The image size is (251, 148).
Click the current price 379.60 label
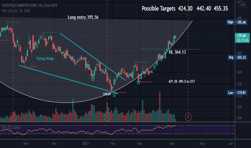242,38
